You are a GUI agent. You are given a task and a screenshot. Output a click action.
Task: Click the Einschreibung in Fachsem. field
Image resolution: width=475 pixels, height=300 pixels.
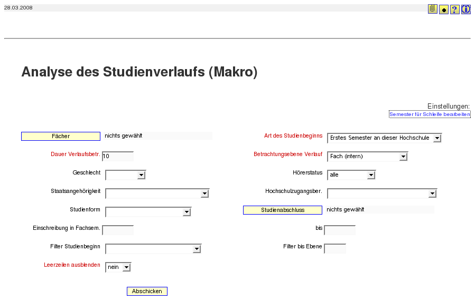coord(118,230)
